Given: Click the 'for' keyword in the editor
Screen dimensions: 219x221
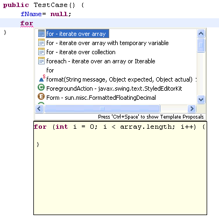Looking at the screenshot, I should click(27, 23).
